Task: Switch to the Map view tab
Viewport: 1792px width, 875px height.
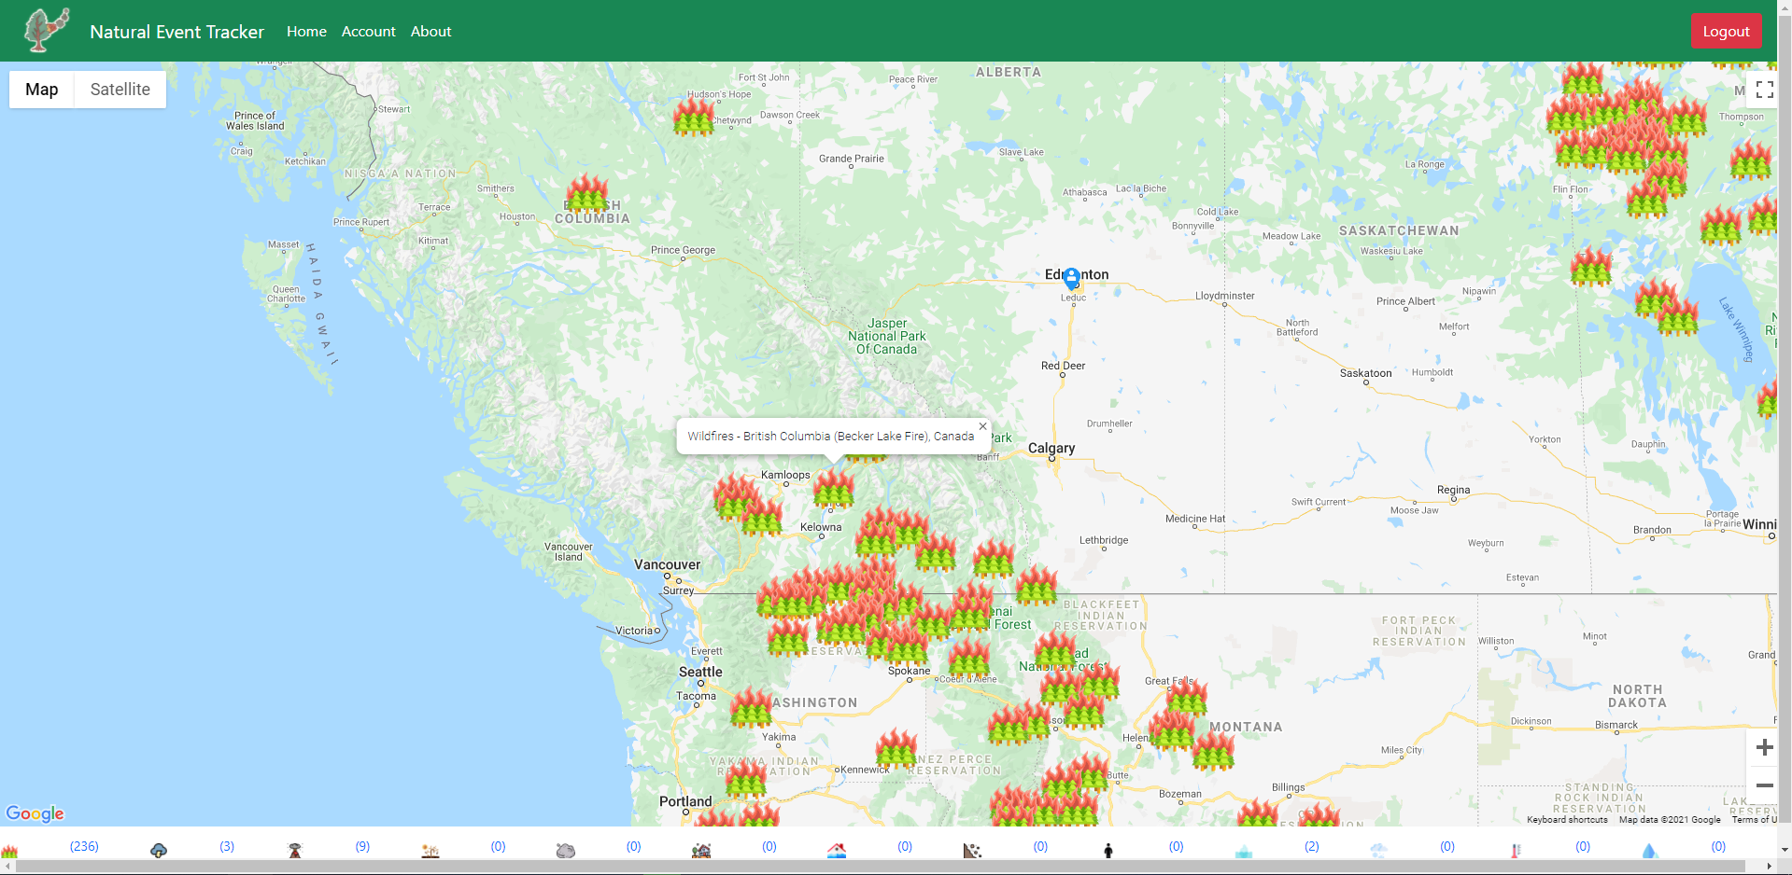Action: (x=42, y=90)
